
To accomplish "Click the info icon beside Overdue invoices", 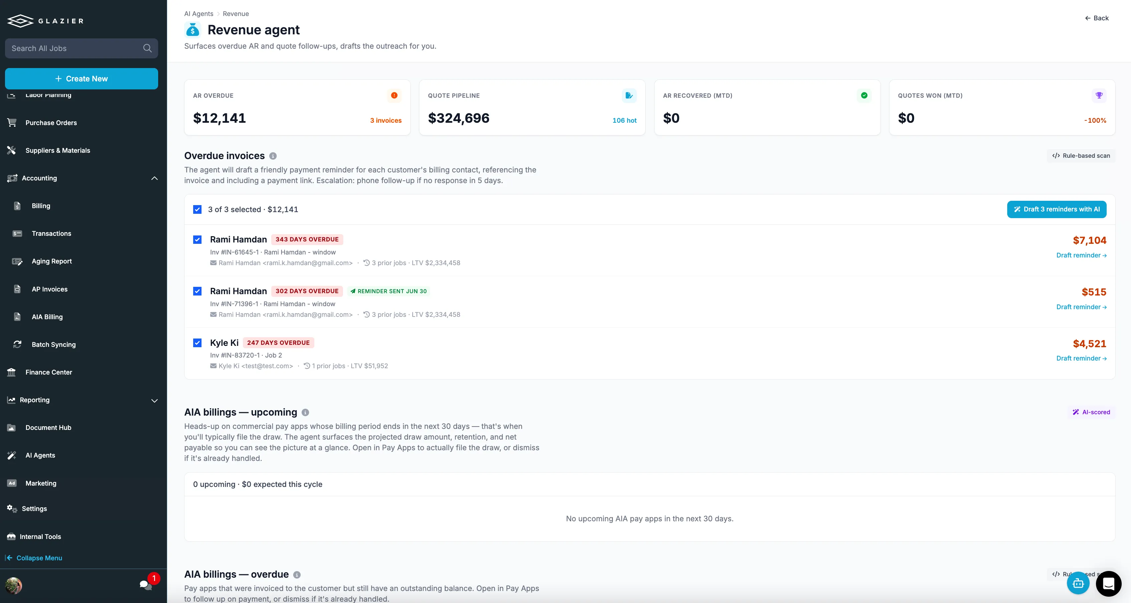I will (273, 156).
